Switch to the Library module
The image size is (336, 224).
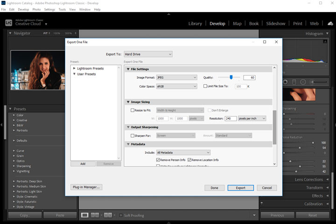pos(195,23)
